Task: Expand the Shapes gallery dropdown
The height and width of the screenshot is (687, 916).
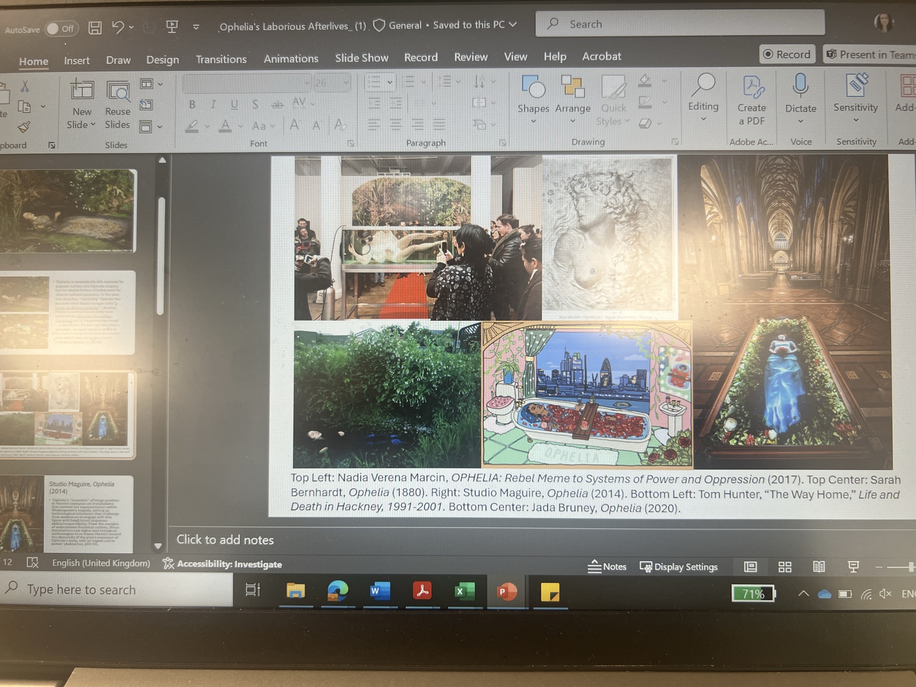Action: pos(533,121)
